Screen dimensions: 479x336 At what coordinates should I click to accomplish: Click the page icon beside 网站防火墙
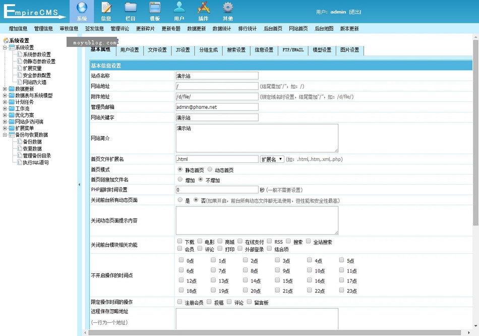point(20,82)
